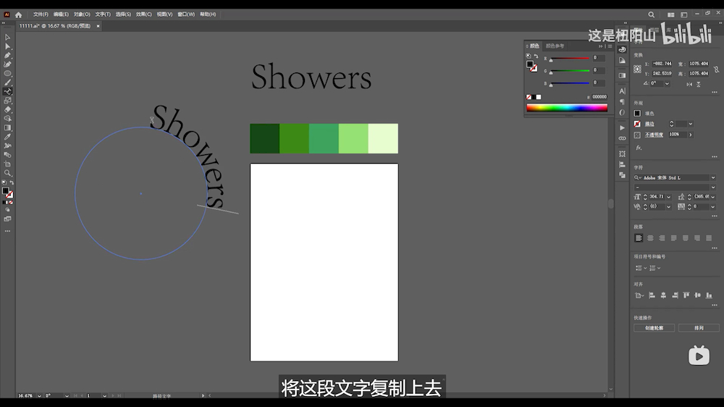Align horizontal left in 对齐 section
Screen dimensions: 724x407
point(652,295)
